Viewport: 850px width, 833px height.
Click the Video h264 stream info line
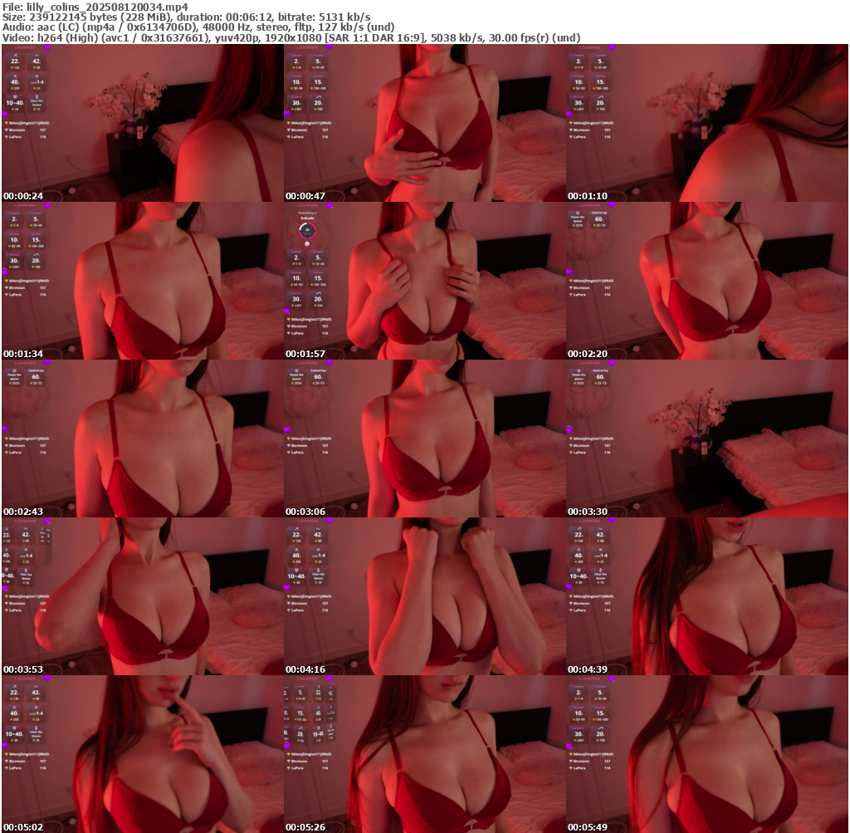(291, 37)
